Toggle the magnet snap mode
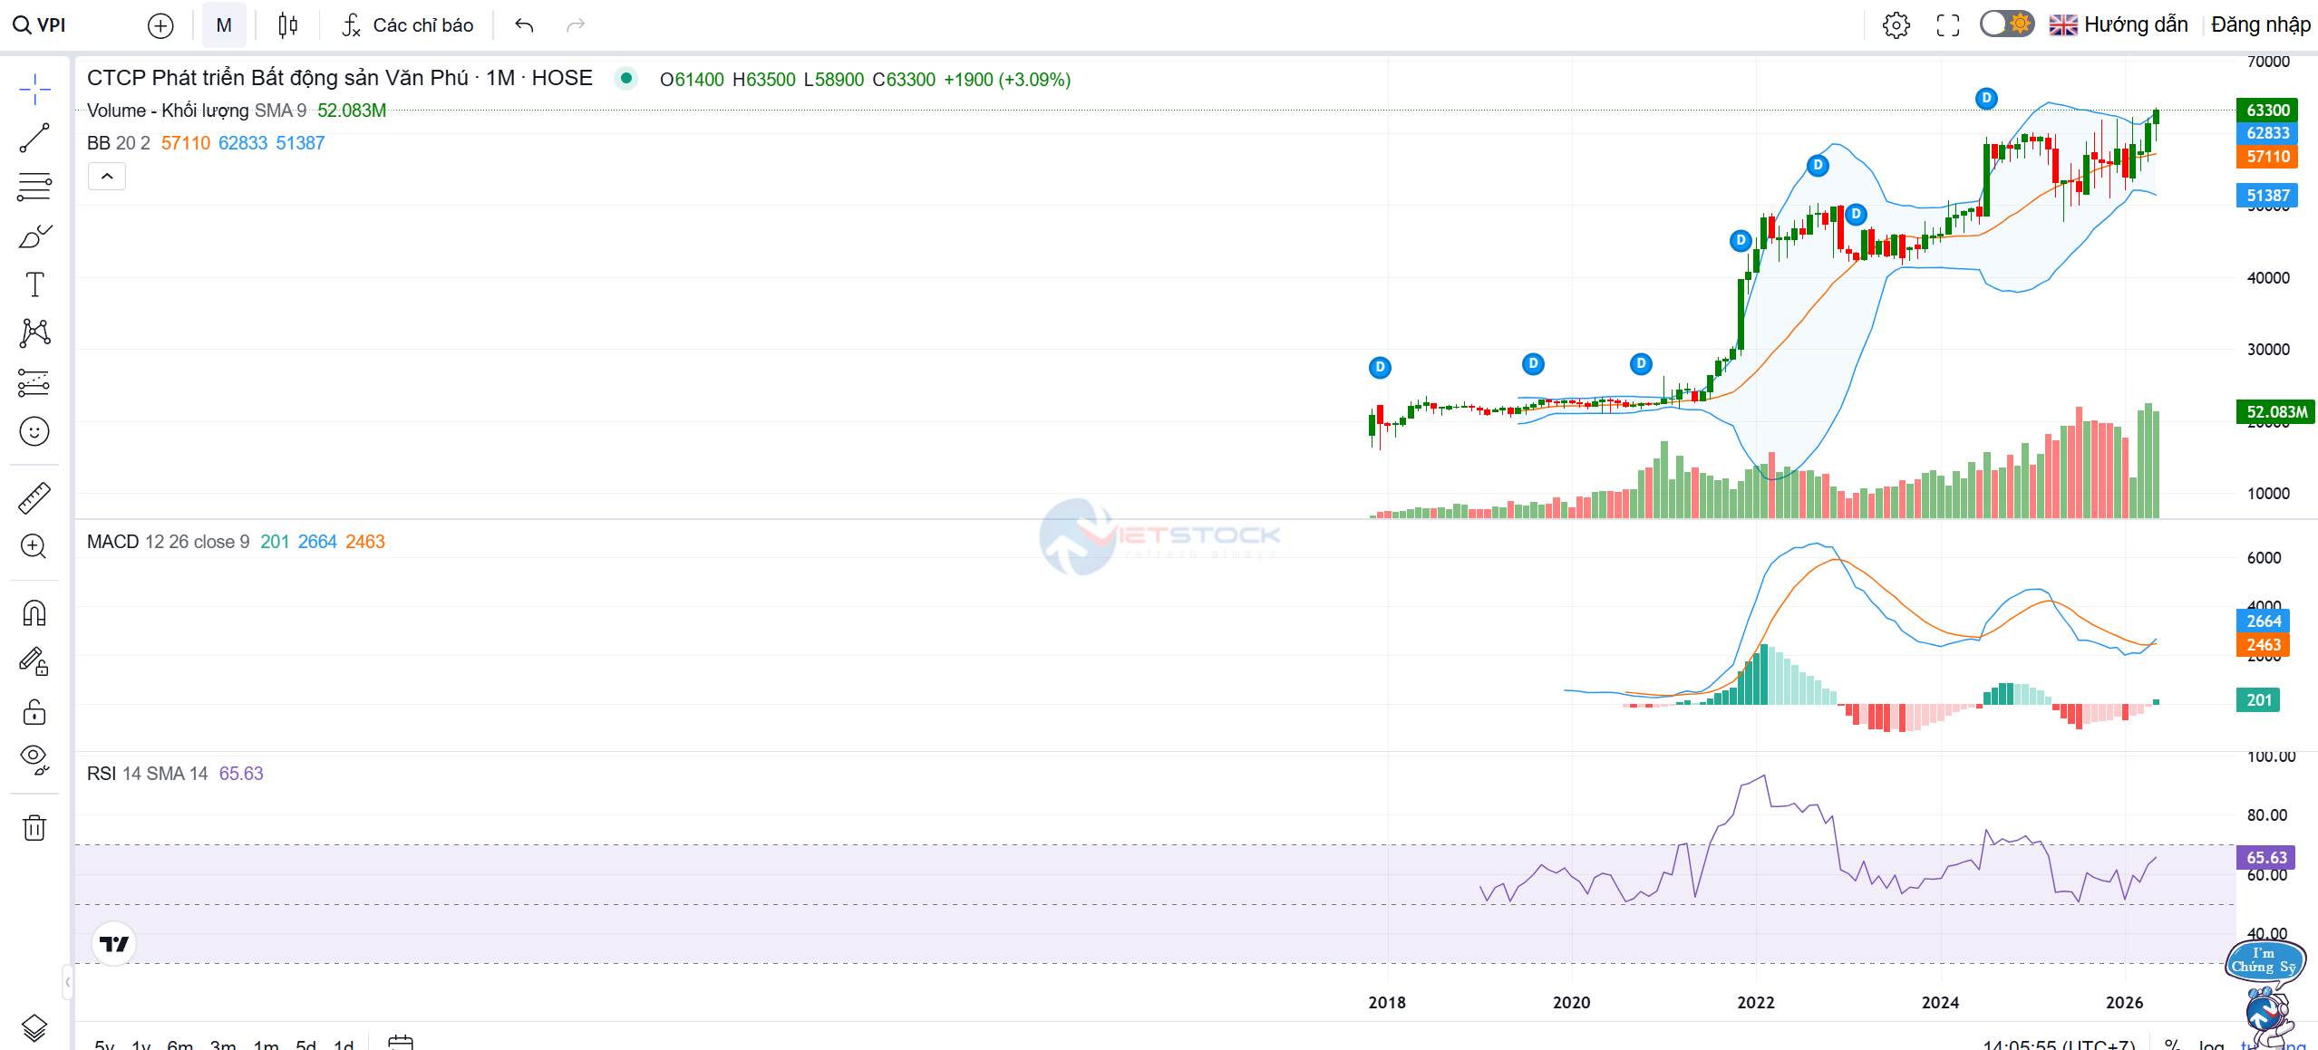This screenshot has width=2318, height=1050. point(34,613)
